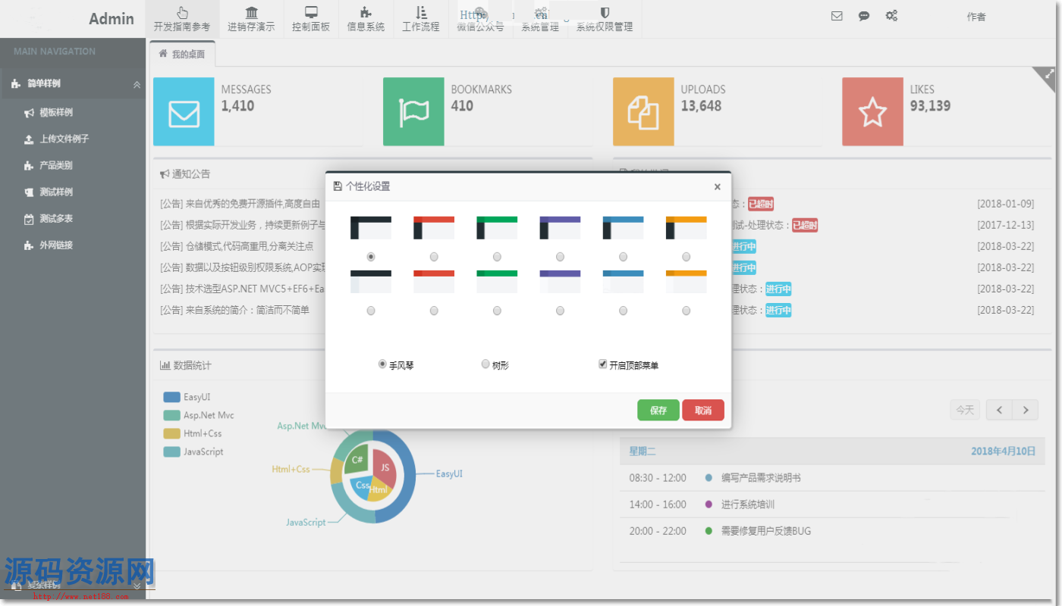Go to previous calendar day arrow
Screen dimensions: 1062x606
point(999,410)
